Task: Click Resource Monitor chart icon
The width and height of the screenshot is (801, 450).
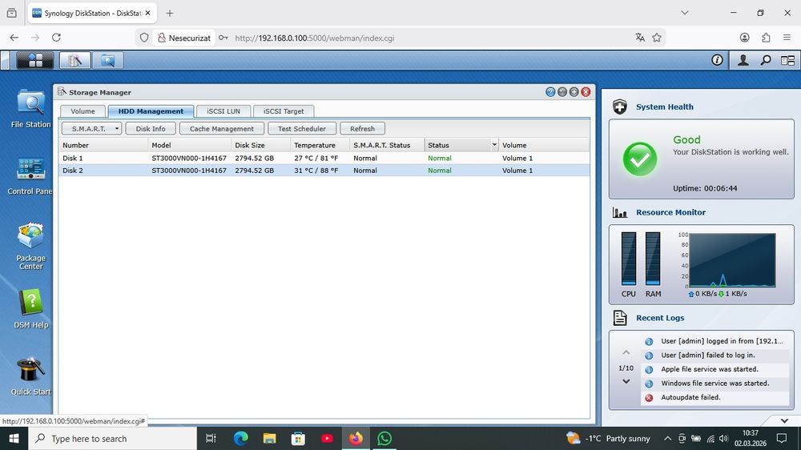Action: point(620,212)
